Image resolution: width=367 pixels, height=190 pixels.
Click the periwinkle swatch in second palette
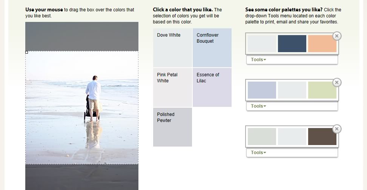[262, 90]
